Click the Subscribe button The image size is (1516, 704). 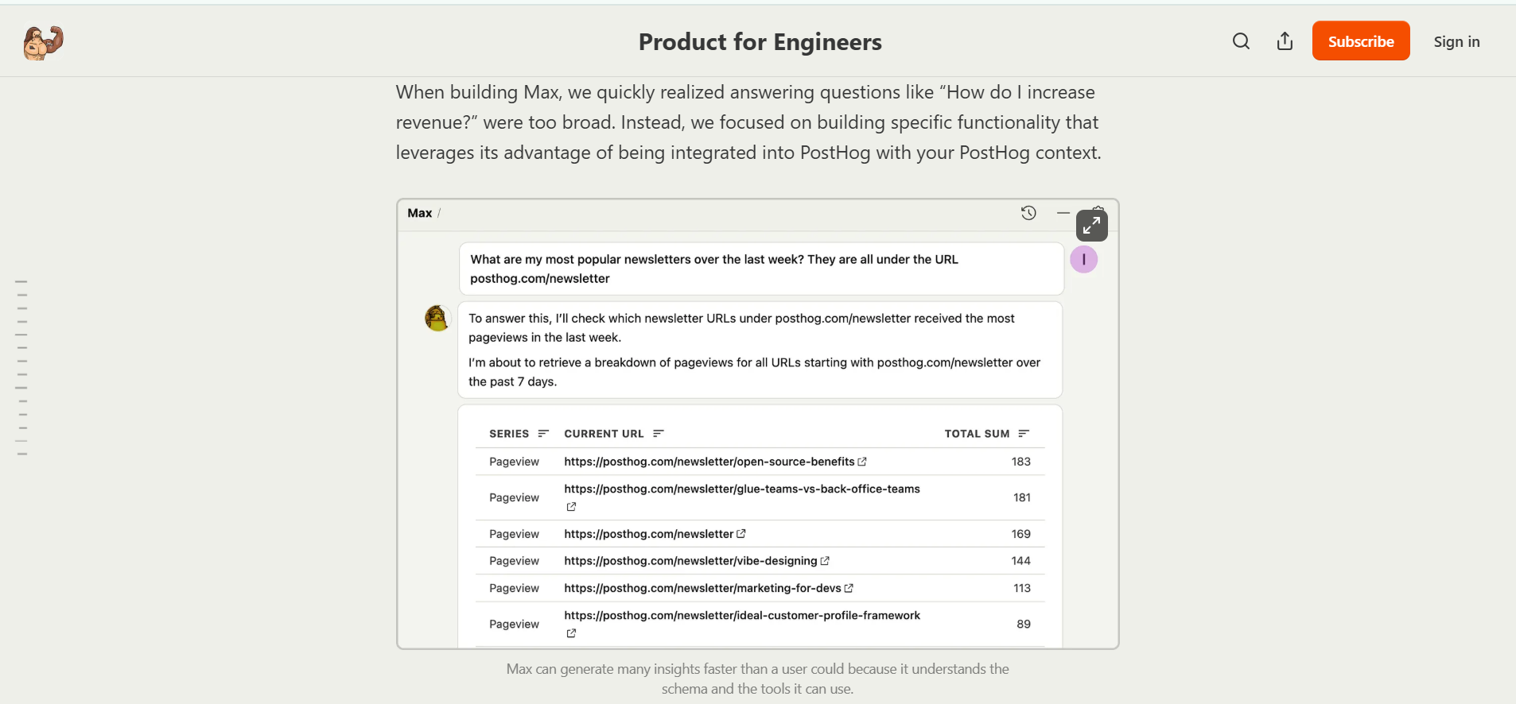pyautogui.click(x=1360, y=41)
